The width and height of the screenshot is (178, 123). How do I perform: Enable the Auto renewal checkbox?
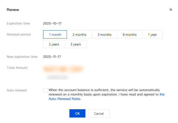coord(45,90)
